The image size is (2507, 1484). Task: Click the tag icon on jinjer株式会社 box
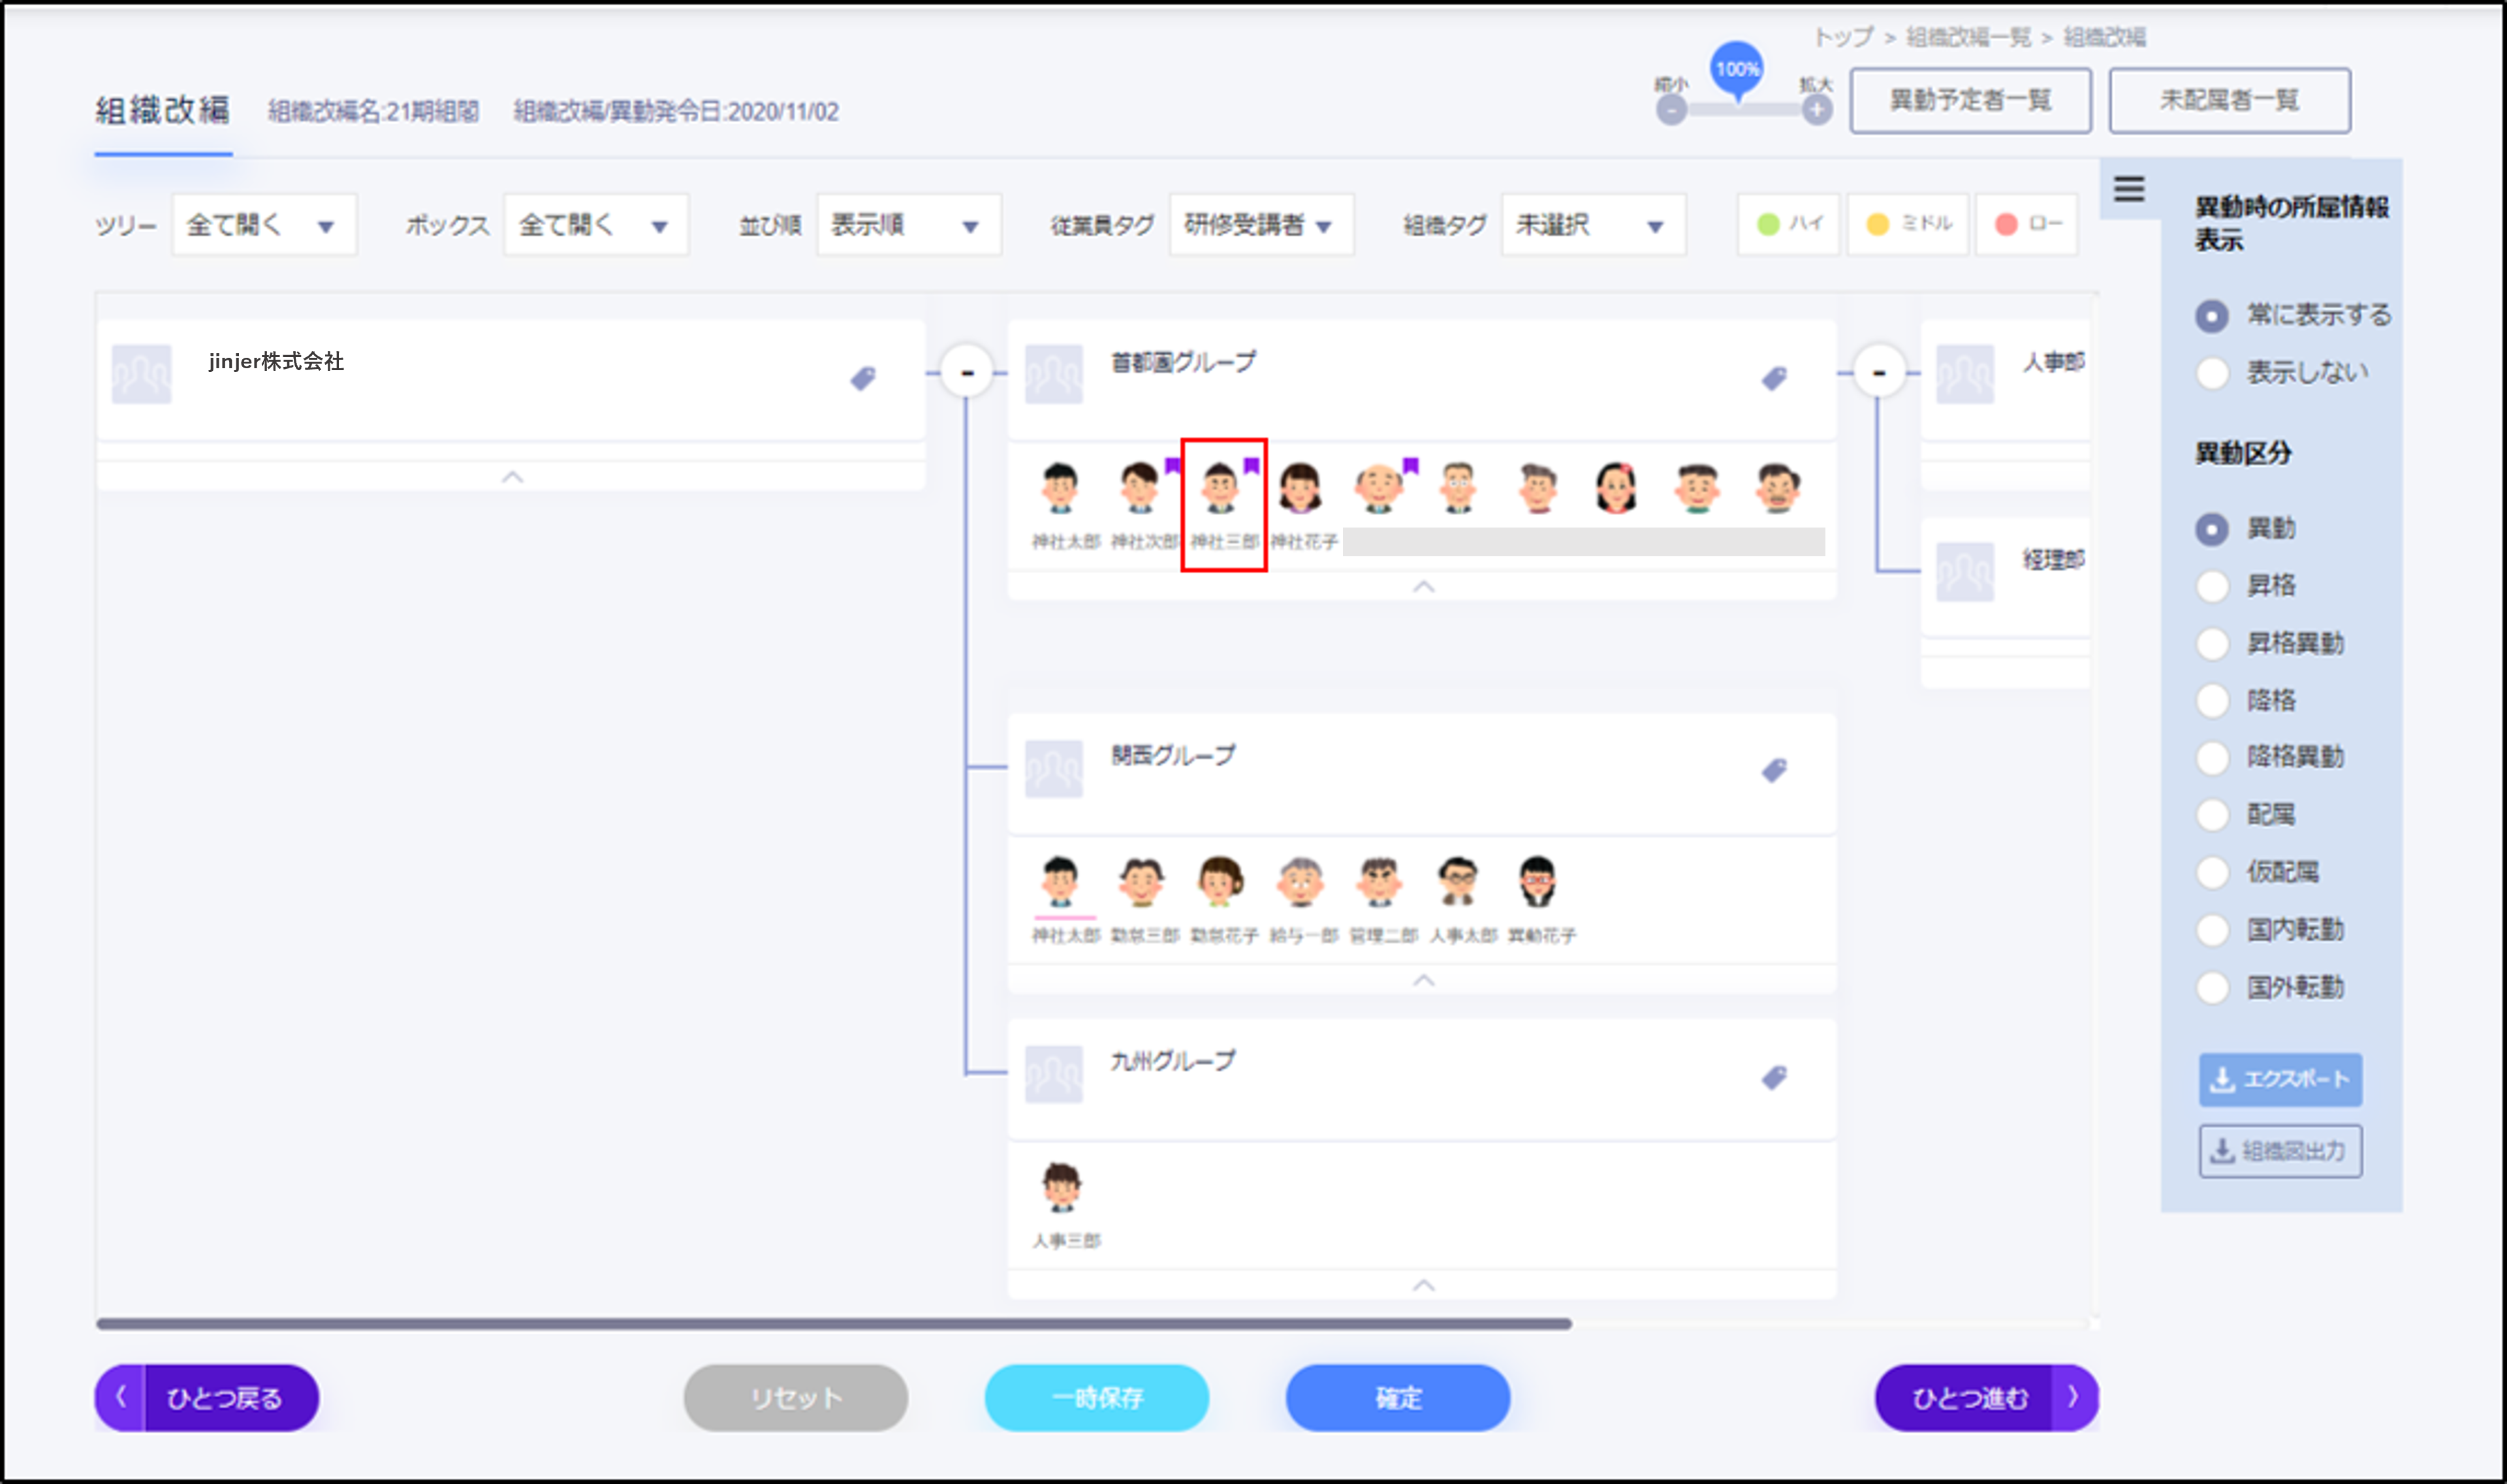863,378
